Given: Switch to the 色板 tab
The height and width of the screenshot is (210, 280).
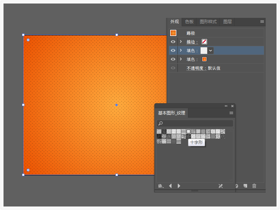Looking at the screenshot, I should point(189,22).
